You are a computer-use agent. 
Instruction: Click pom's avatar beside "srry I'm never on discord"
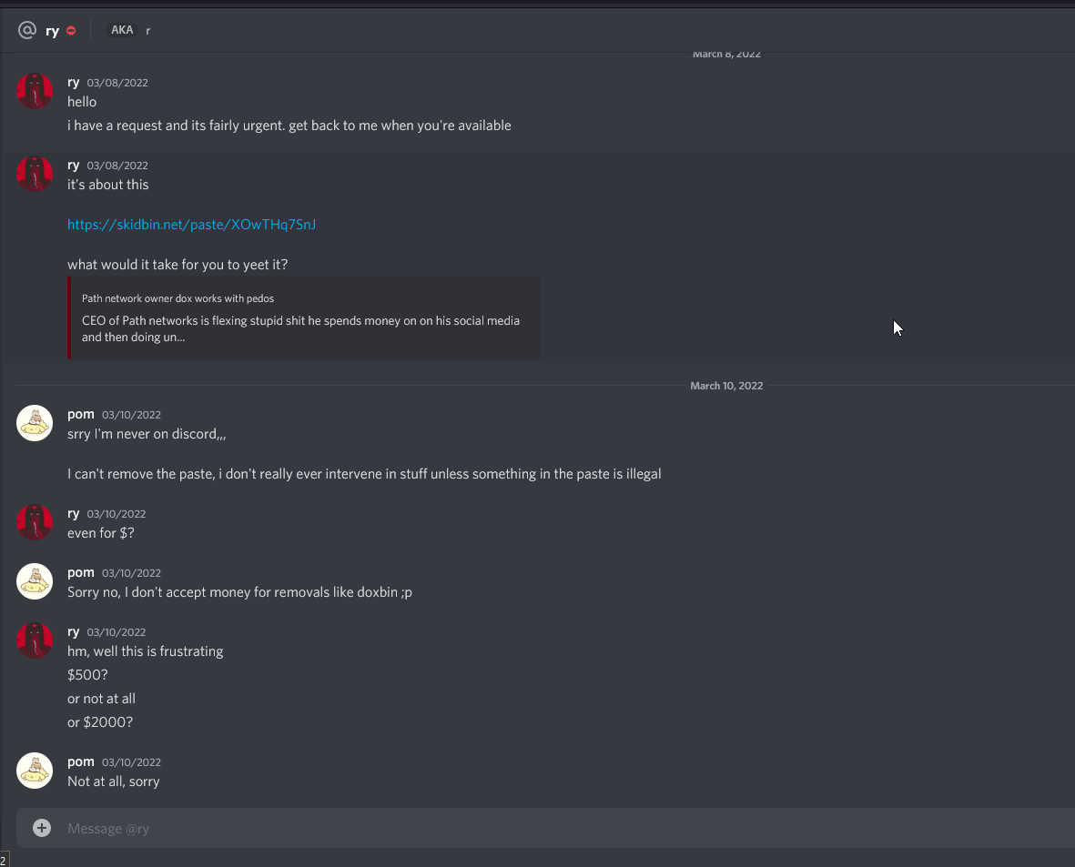coord(35,423)
